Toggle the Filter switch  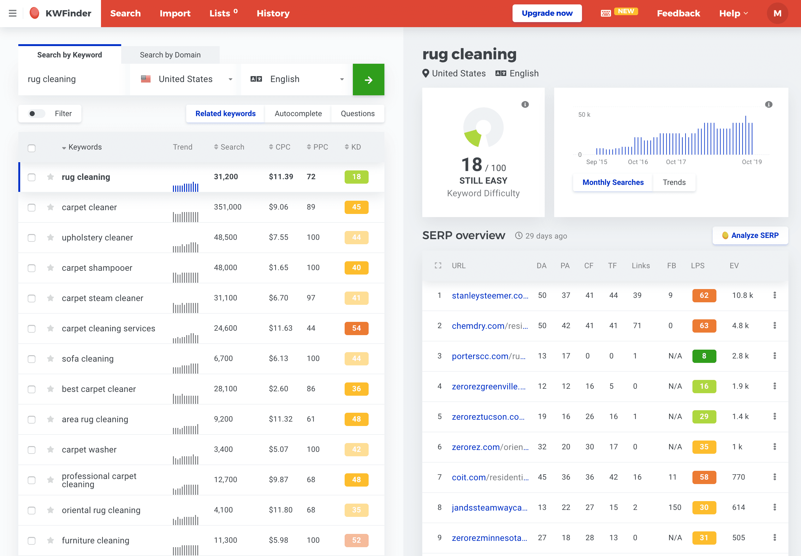36,114
